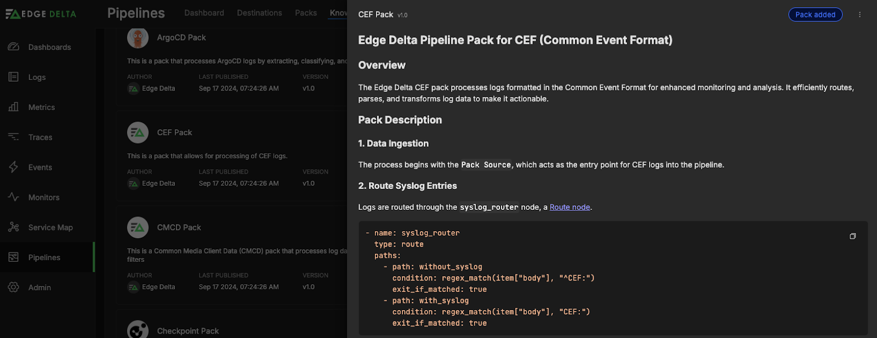
Task: Go to the Packs tab
Action: (305, 13)
